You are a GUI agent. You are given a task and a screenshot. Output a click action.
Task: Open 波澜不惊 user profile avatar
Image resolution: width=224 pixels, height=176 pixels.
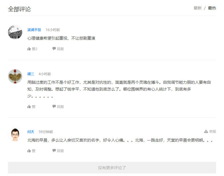tap(15, 32)
